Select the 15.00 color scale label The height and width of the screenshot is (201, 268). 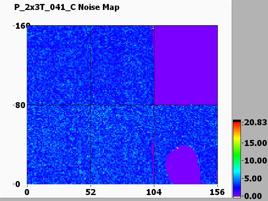point(255,143)
